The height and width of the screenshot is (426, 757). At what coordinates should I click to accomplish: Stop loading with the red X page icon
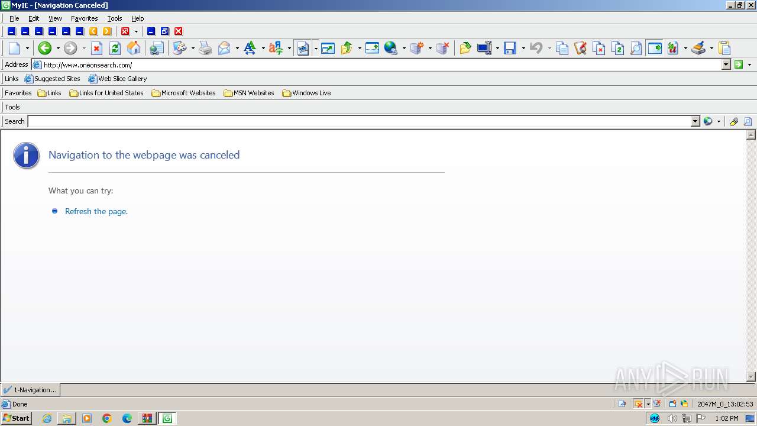tap(96, 49)
